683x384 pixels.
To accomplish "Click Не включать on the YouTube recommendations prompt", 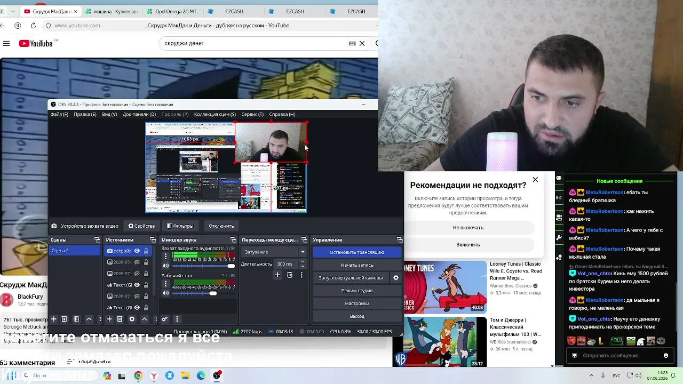I will click(468, 228).
